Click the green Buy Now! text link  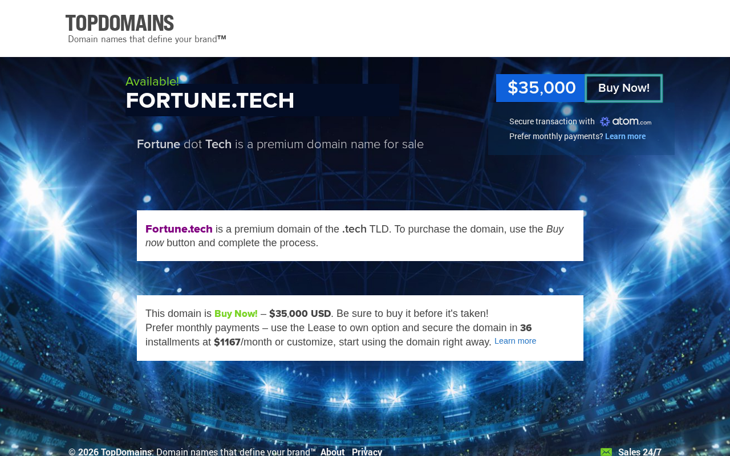[236, 313]
